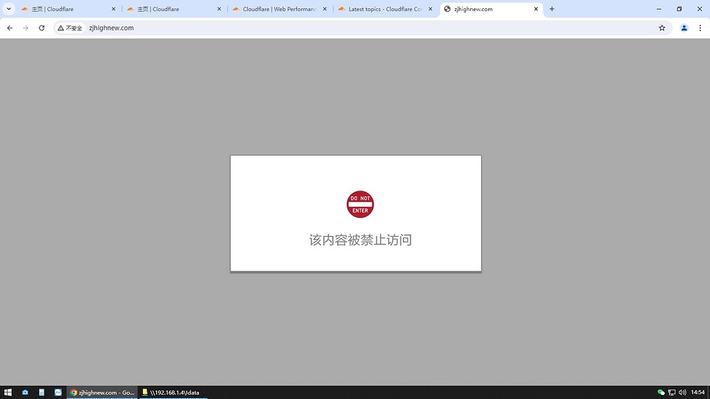
Task: Switch to the second 主页 | Cloudflare tab
Action: point(174,9)
